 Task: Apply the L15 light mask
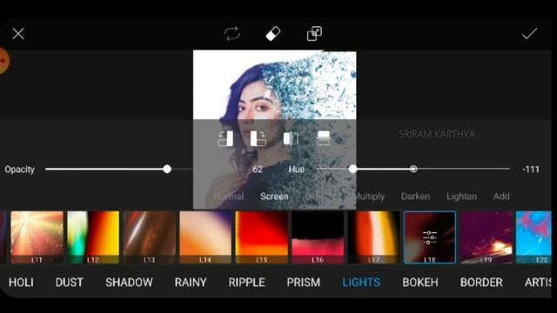point(261,237)
